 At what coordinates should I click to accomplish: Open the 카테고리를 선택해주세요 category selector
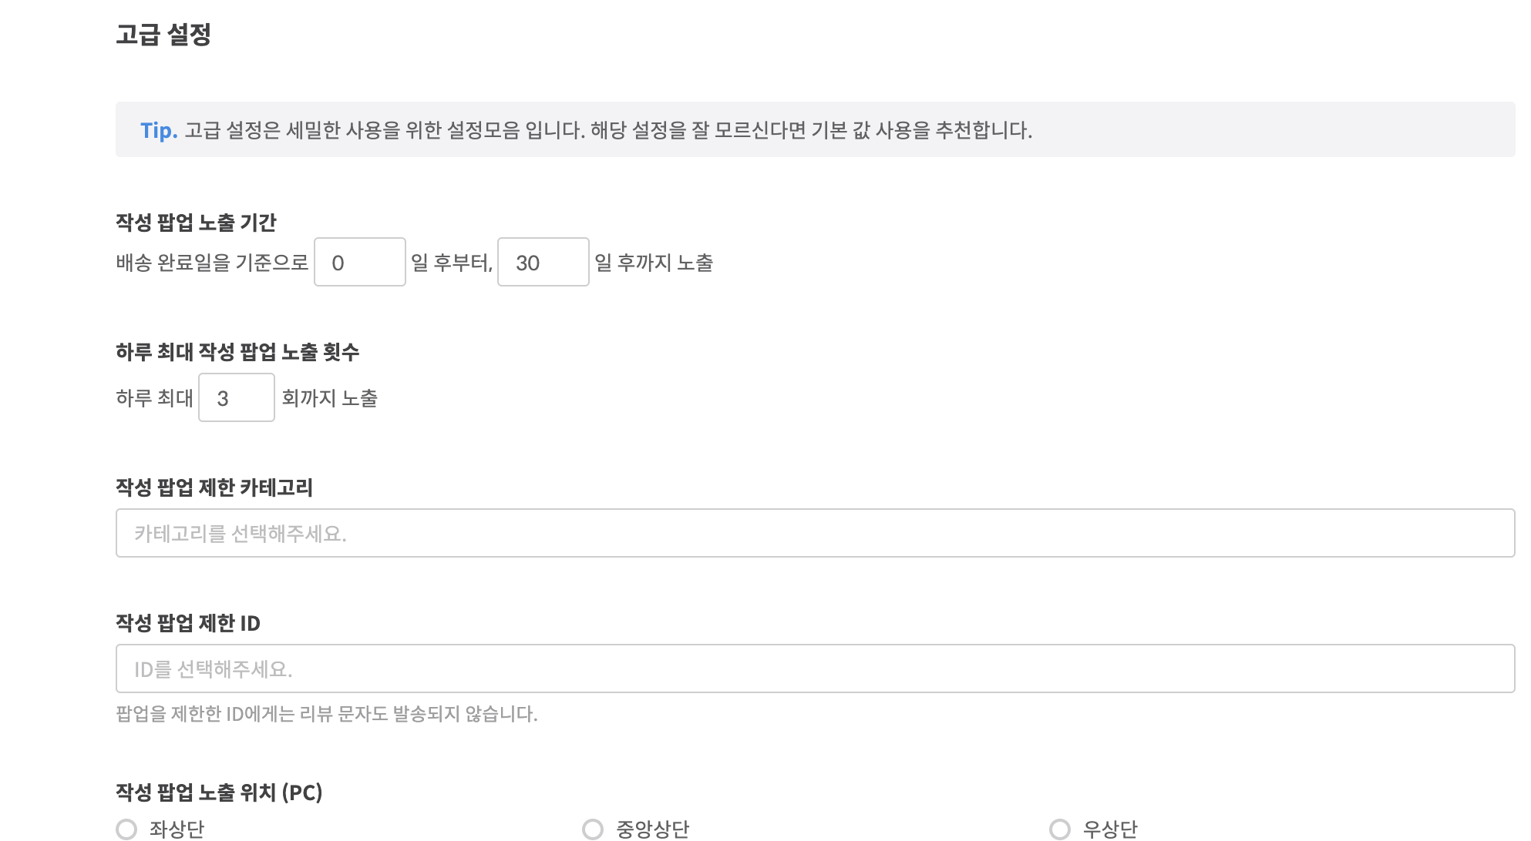[815, 533]
